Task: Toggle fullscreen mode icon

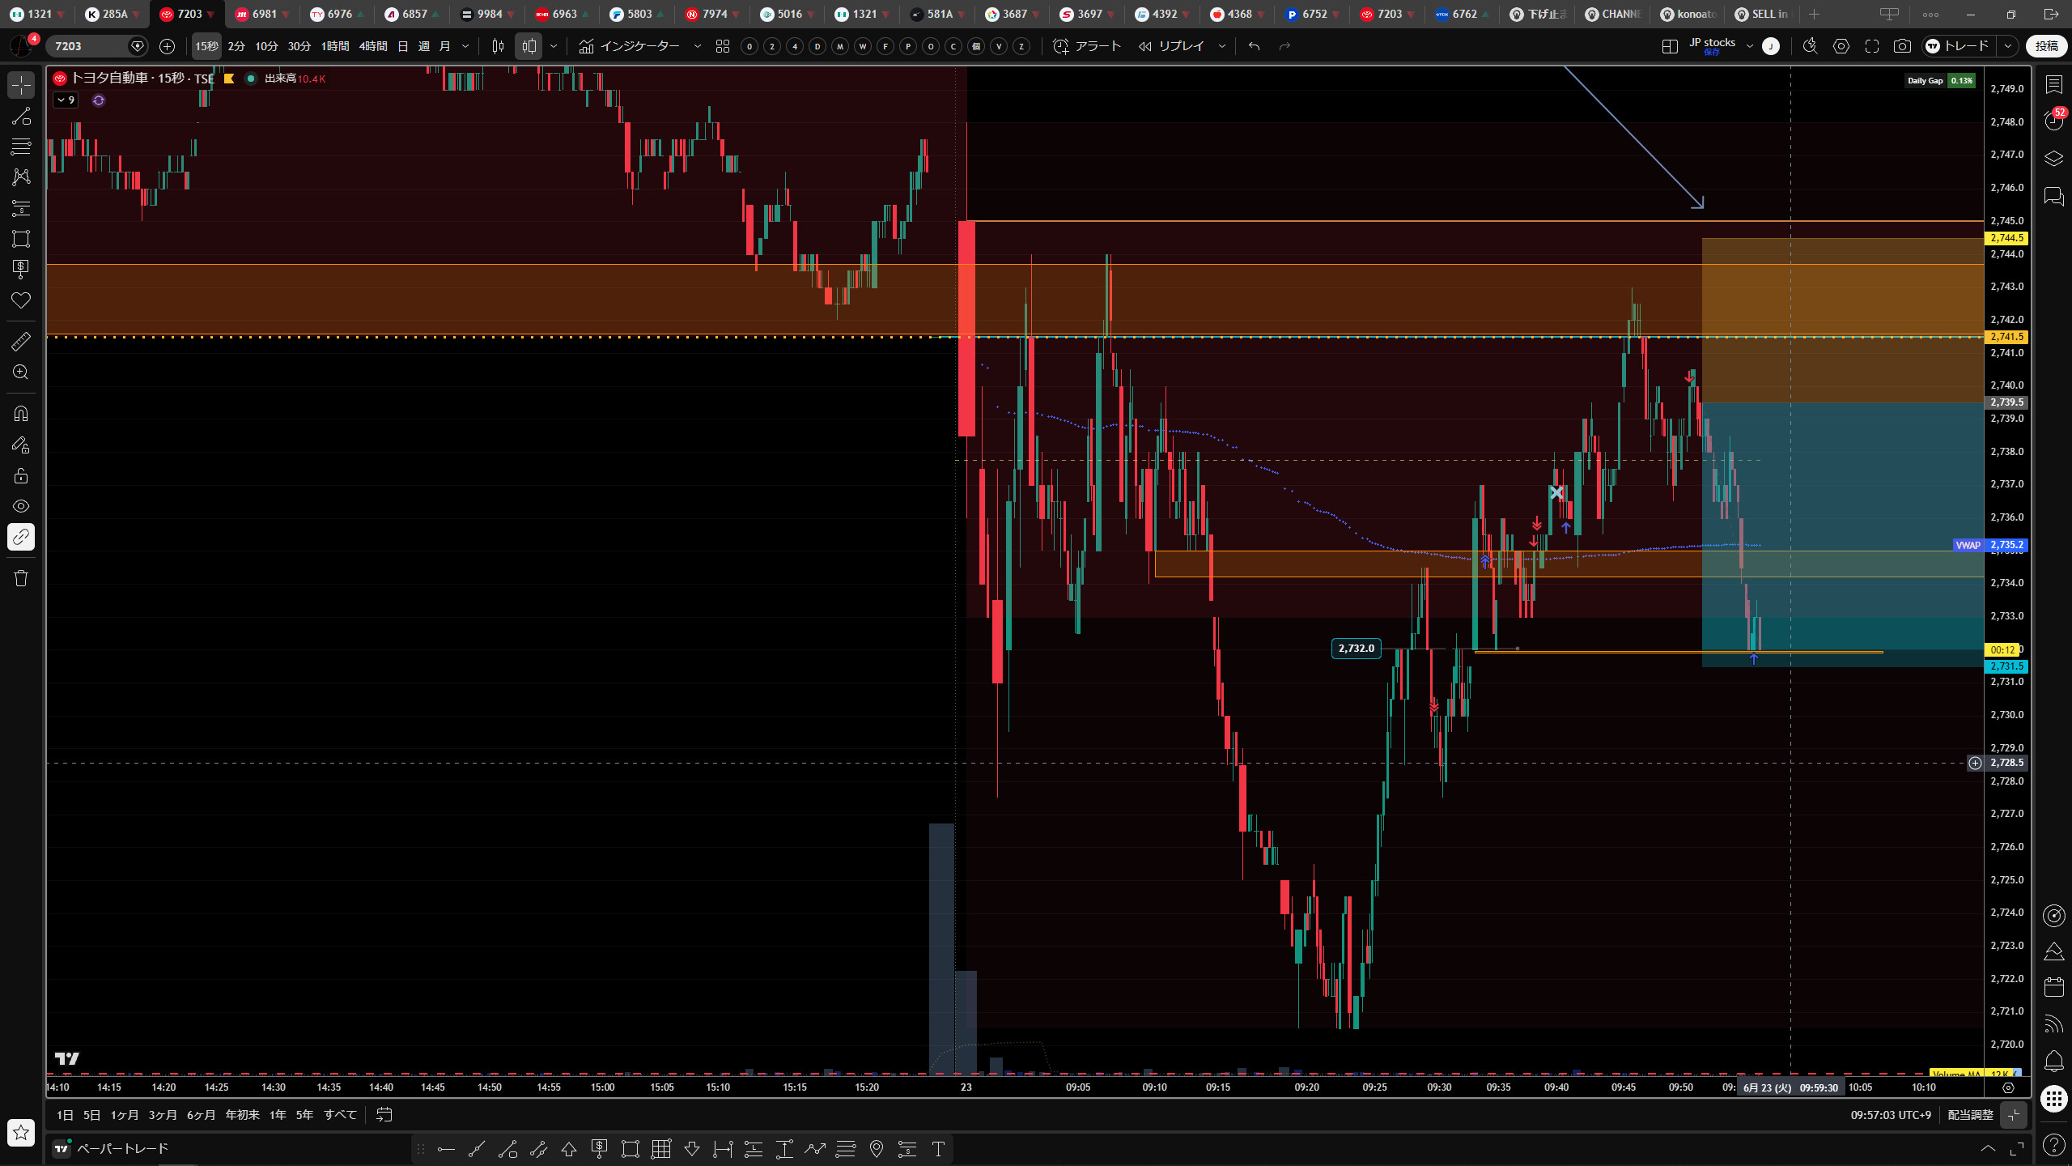Action: pyautogui.click(x=1872, y=46)
